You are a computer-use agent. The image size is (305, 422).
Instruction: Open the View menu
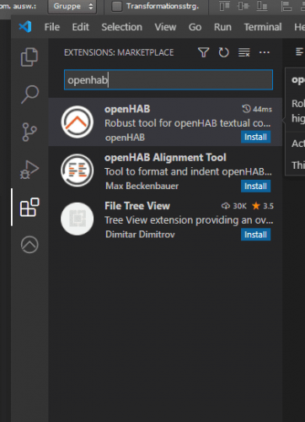point(165,27)
